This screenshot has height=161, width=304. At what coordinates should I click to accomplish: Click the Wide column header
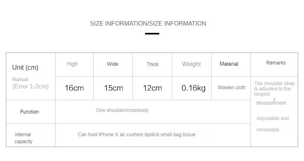pyautogui.click(x=112, y=64)
